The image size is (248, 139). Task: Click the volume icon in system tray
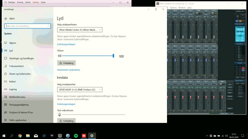click(226, 136)
